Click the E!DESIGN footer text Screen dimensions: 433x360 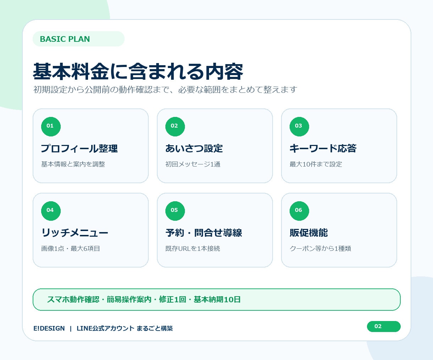[x=49, y=328]
